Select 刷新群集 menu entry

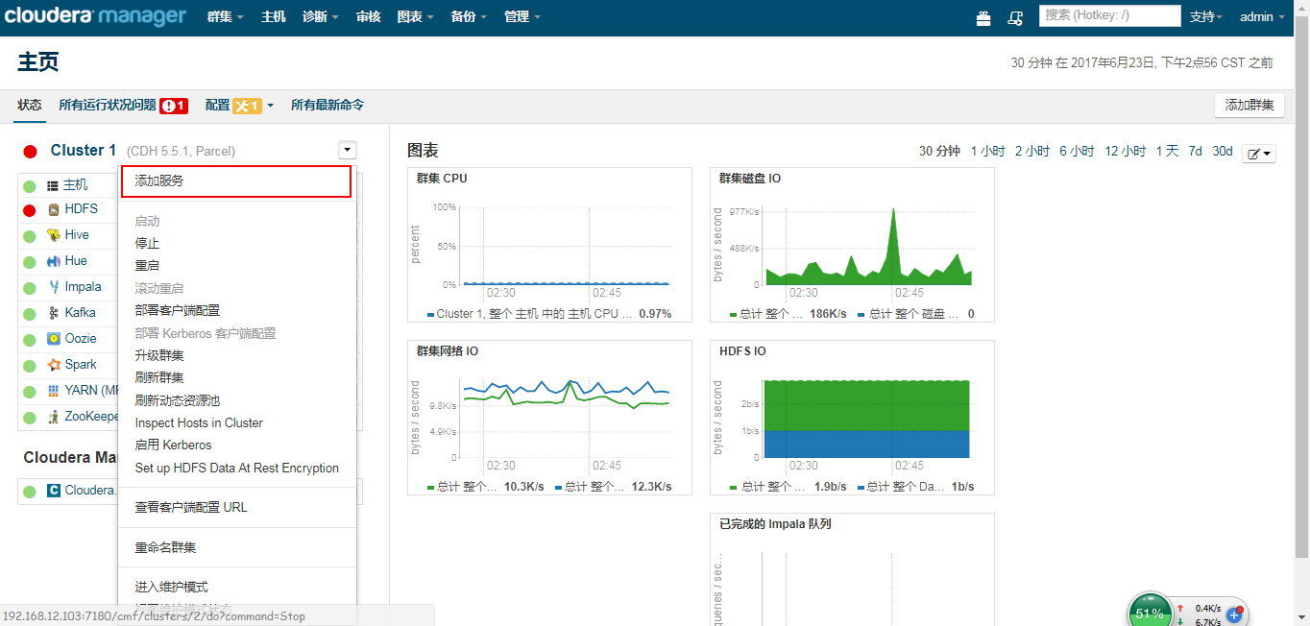tap(159, 378)
